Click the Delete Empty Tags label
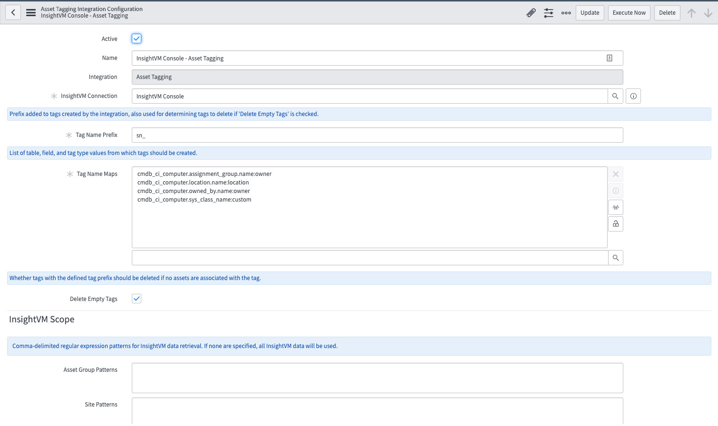Screen dimensions: 718x426 tap(94, 299)
